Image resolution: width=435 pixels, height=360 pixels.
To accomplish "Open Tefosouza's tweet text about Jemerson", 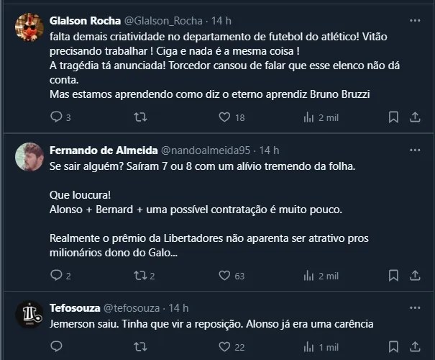I will tap(211, 323).
